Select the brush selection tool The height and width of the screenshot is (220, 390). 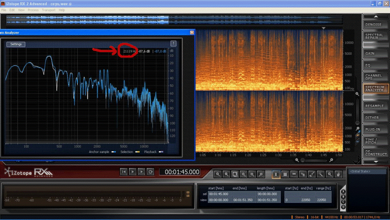pyautogui.click(x=312, y=174)
